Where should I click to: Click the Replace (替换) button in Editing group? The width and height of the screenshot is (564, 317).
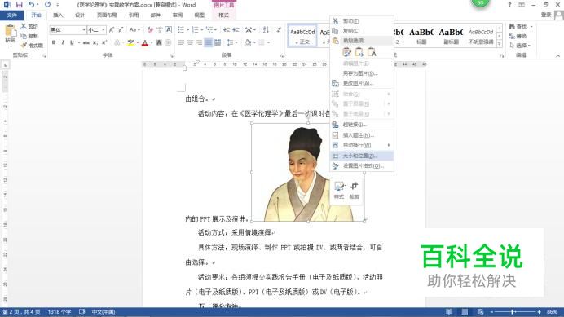point(518,36)
